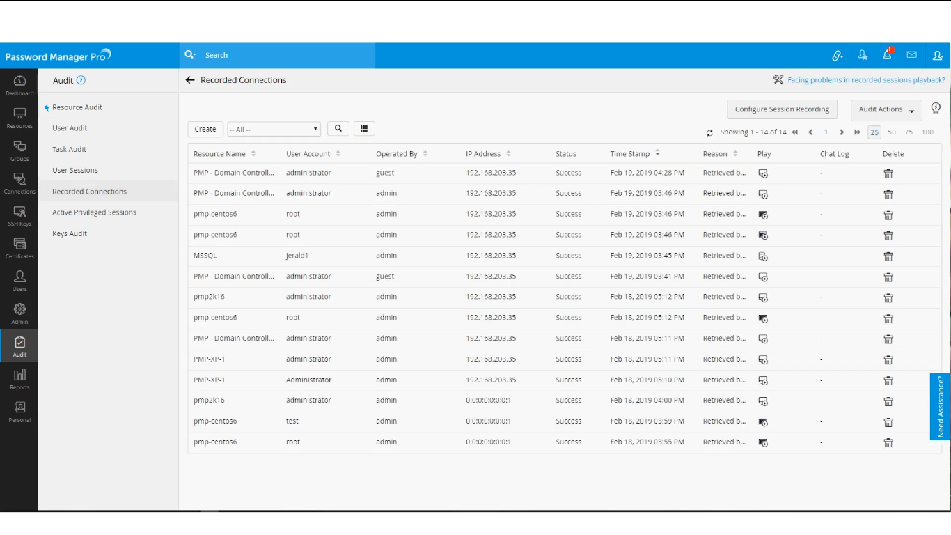The height and width of the screenshot is (535, 951).
Task: Play the MSSQL jerald1 recorded session
Action: coord(763,256)
